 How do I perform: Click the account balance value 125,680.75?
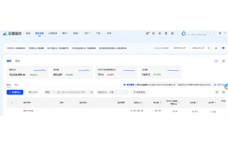pyautogui.click(x=63, y=48)
